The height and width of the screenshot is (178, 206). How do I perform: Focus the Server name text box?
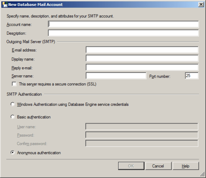(x=116, y=76)
